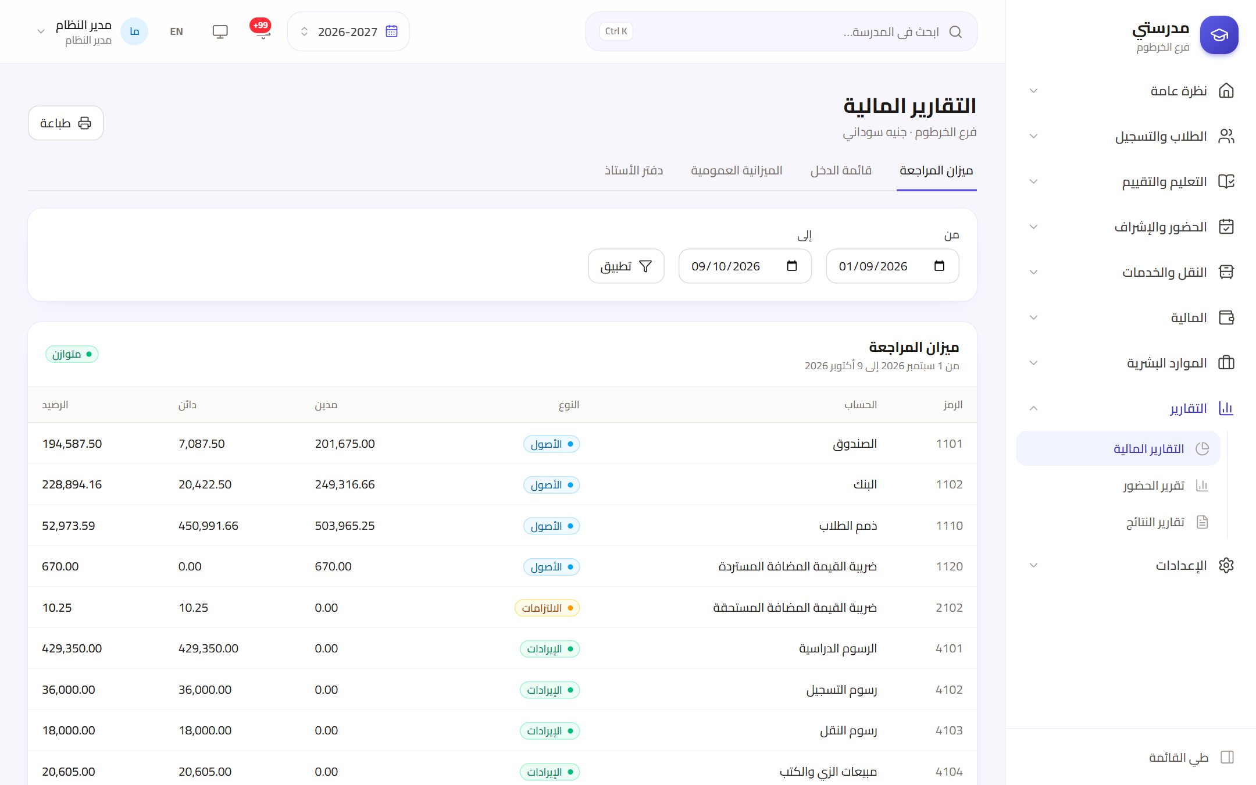1256x785 pixels.
Task: Click the balance value 228,894.16
Action: point(72,484)
